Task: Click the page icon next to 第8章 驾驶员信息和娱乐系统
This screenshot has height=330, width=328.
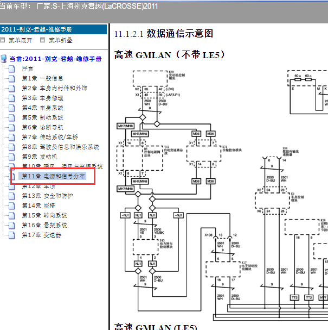Action: pyautogui.click(x=12, y=147)
